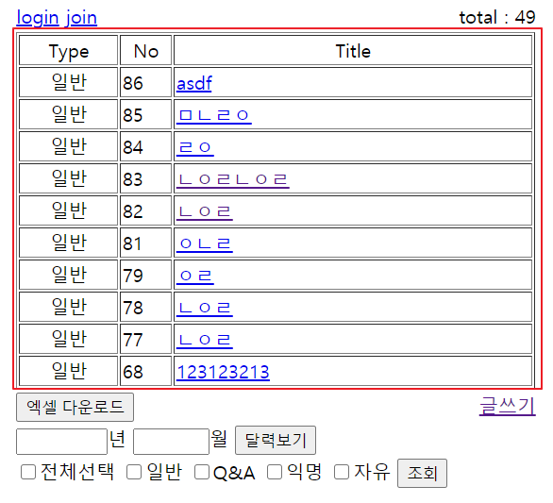Focus the year input field before 년

click(61, 442)
